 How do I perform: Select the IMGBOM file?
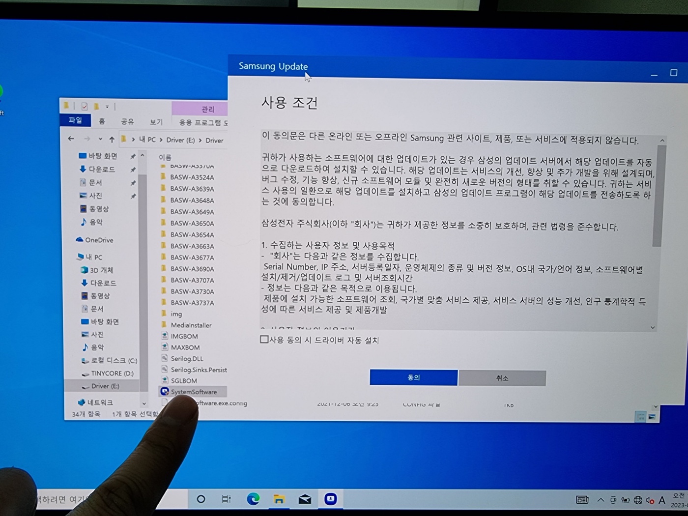point(180,336)
